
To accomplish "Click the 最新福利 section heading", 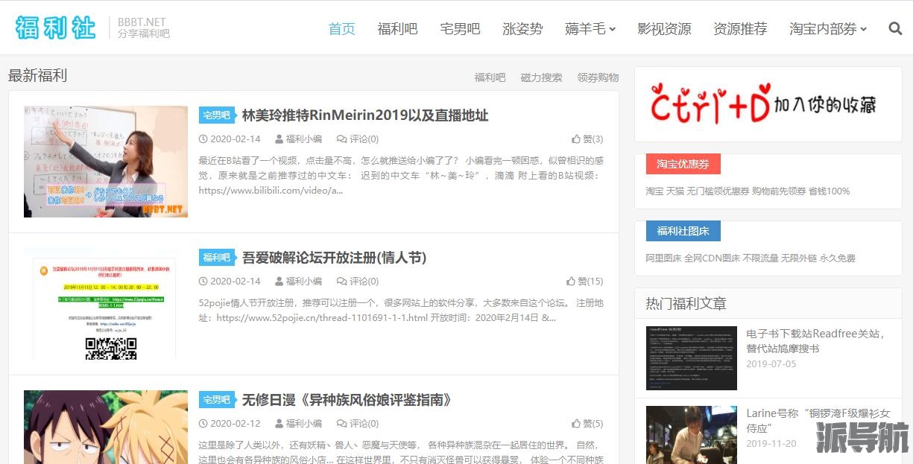I will point(37,76).
